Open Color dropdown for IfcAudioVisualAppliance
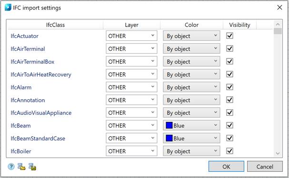 [191, 112]
